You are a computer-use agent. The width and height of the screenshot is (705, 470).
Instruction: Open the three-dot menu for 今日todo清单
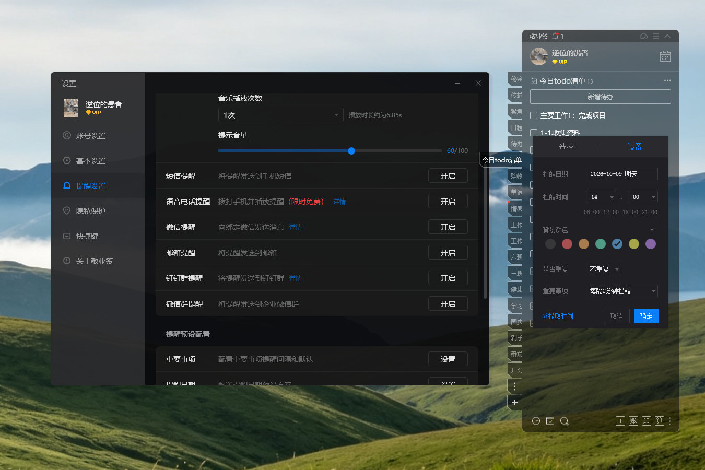tap(667, 81)
